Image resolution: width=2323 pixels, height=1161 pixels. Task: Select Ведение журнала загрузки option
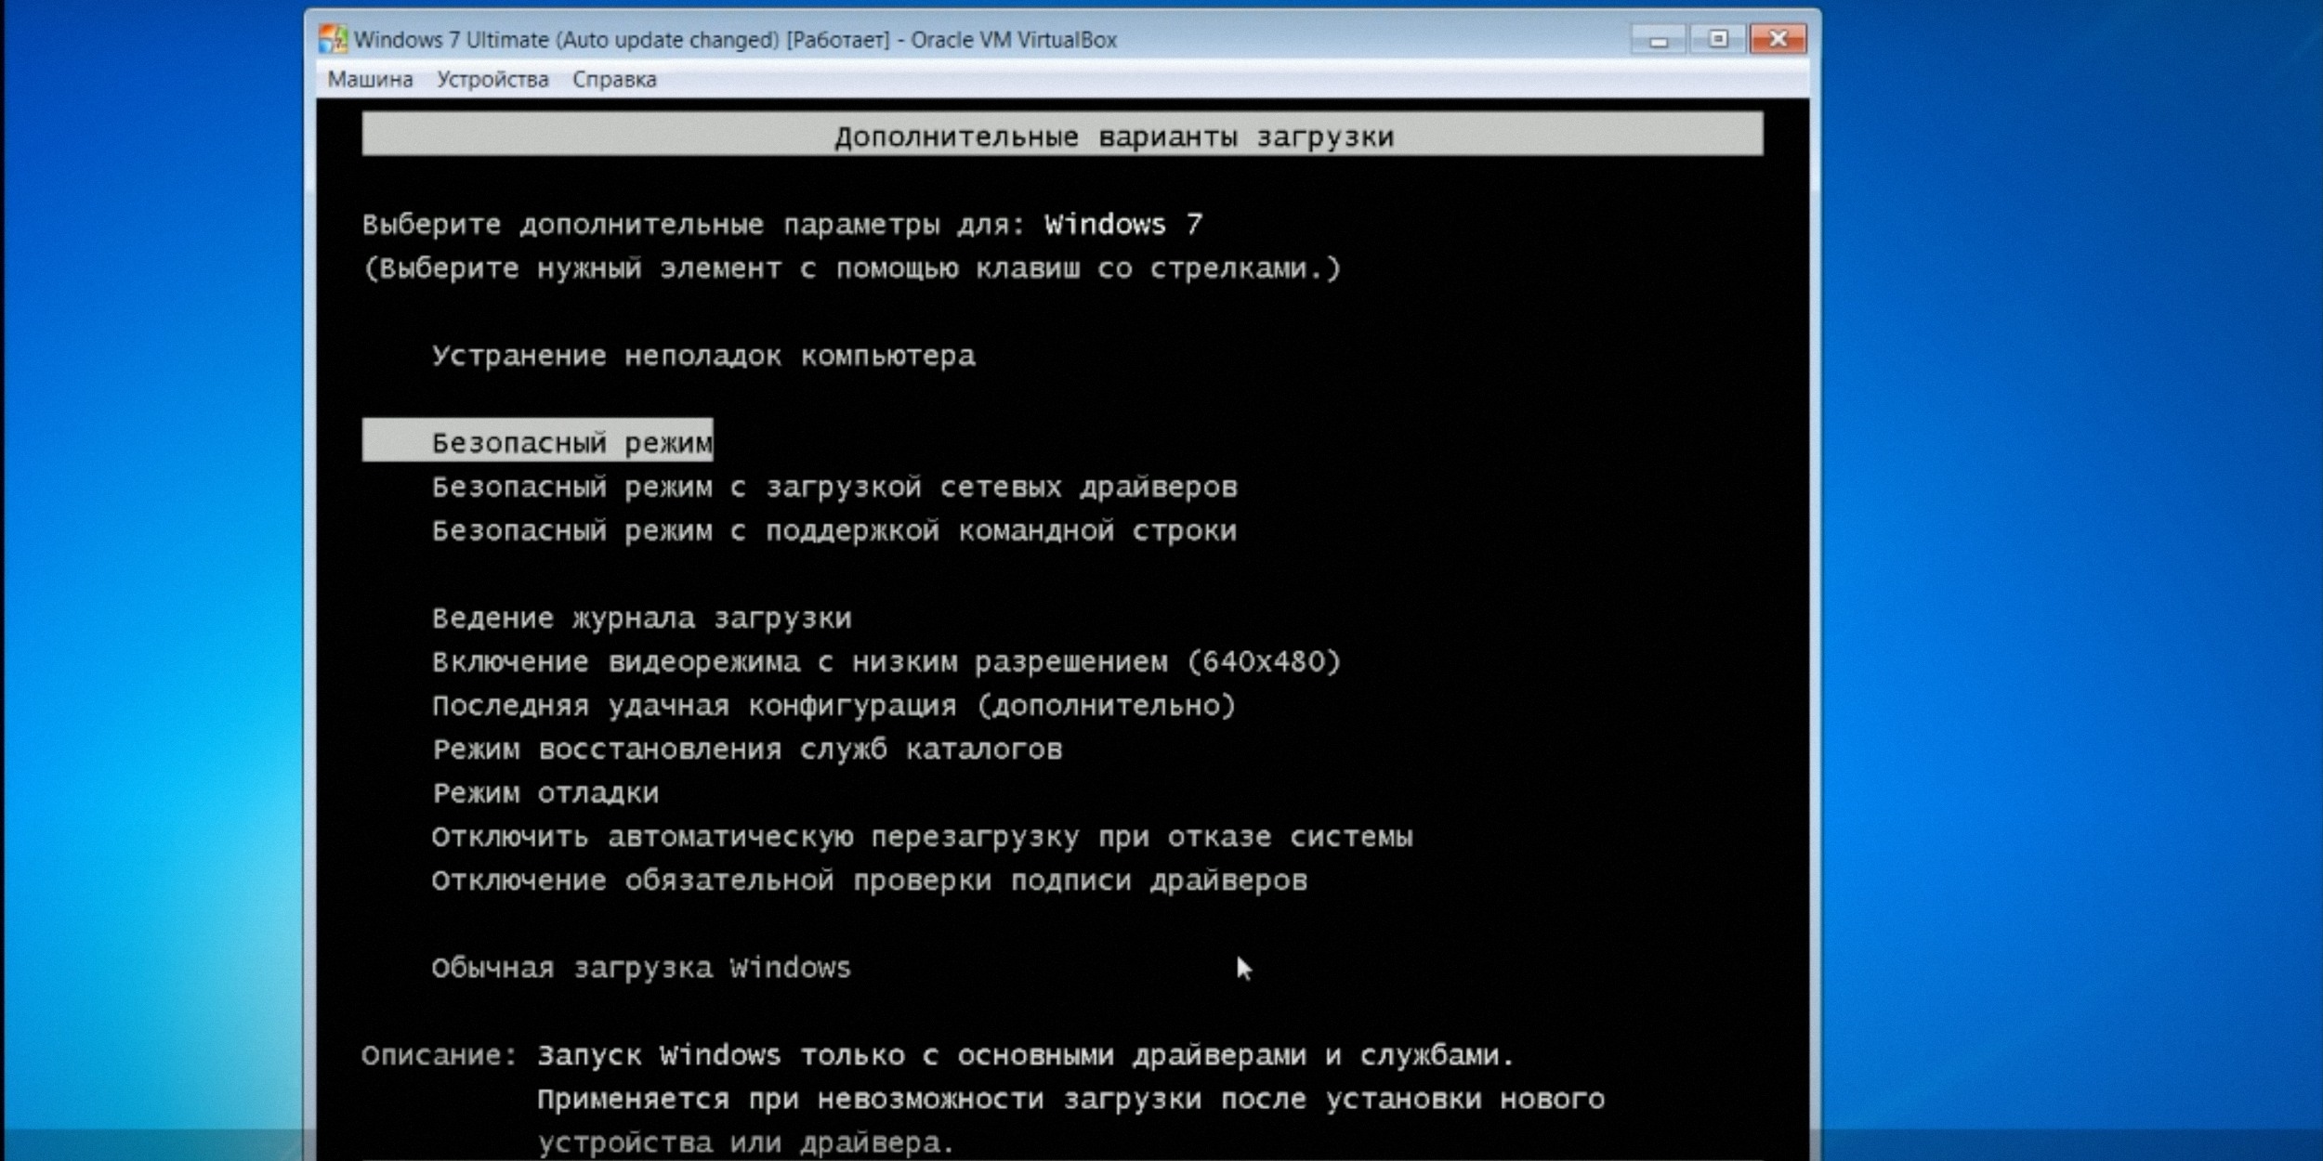(x=641, y=618)
